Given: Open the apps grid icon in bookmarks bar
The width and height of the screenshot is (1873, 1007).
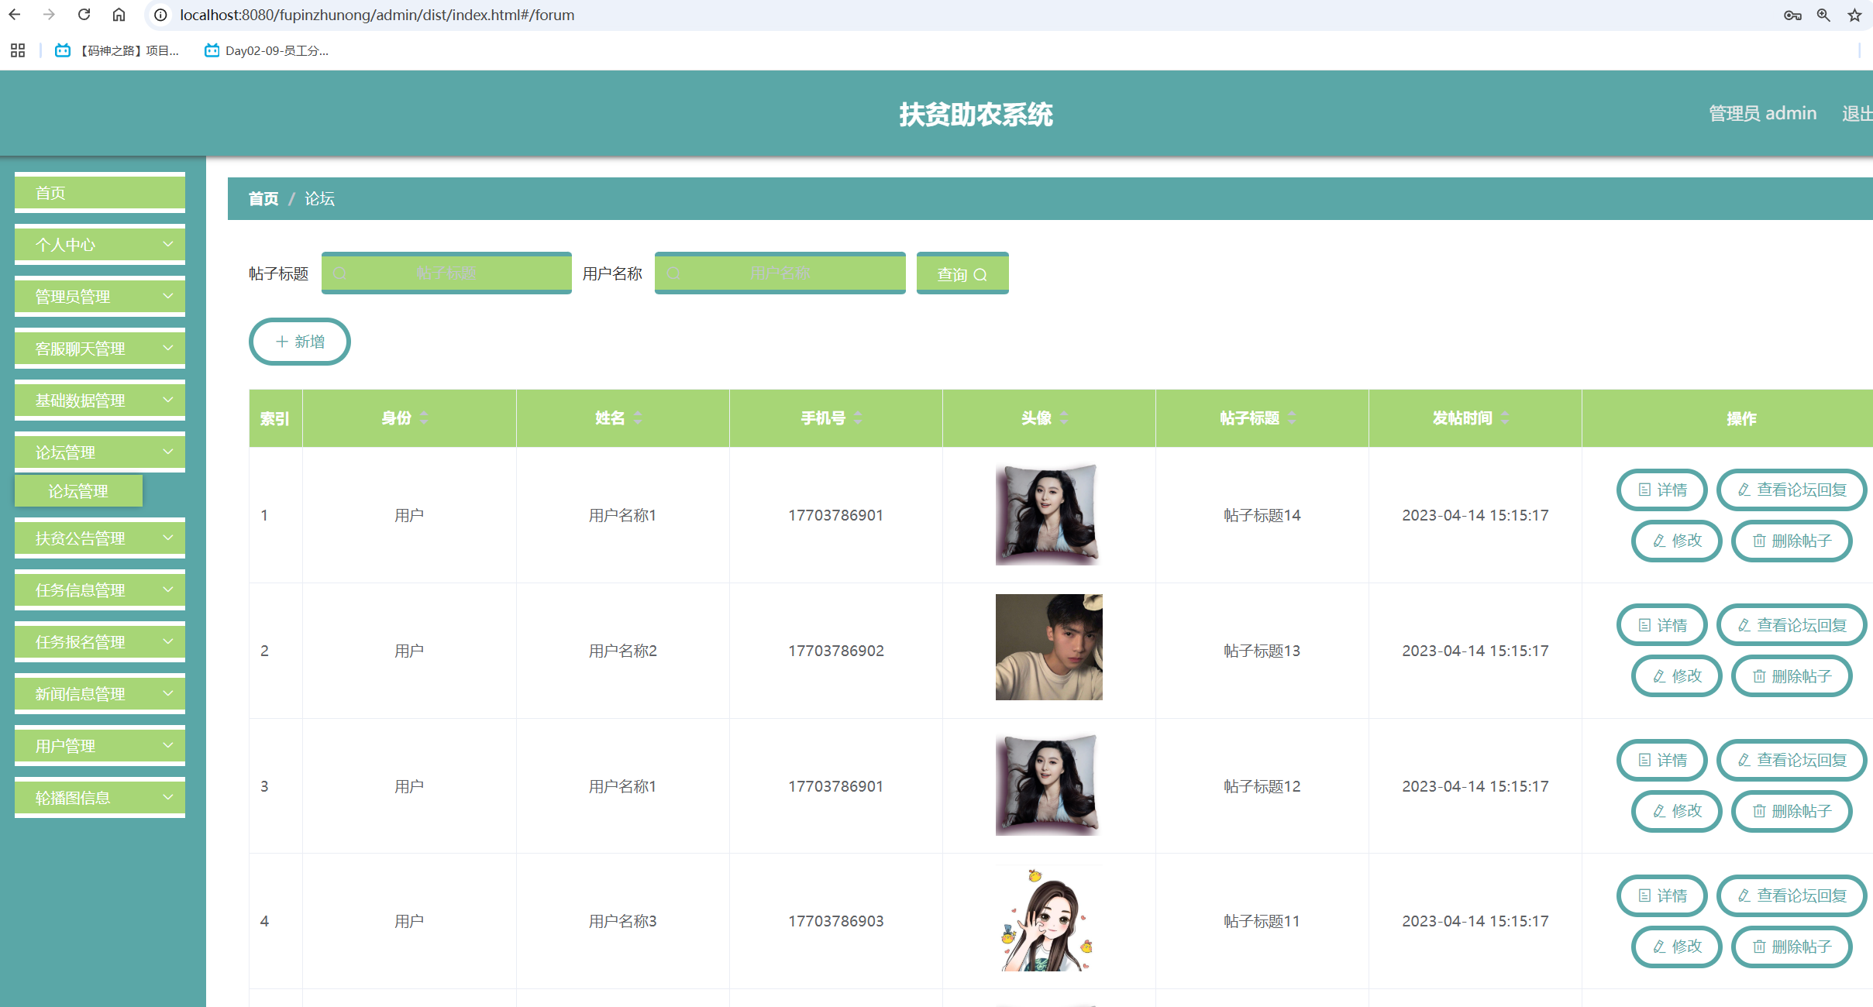Looking at the screenshot, I should click(x=18, y=50).
